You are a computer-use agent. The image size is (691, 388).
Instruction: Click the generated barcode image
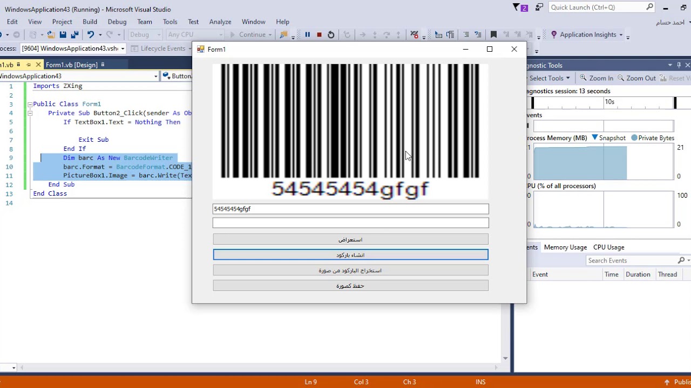click(350, 131)
